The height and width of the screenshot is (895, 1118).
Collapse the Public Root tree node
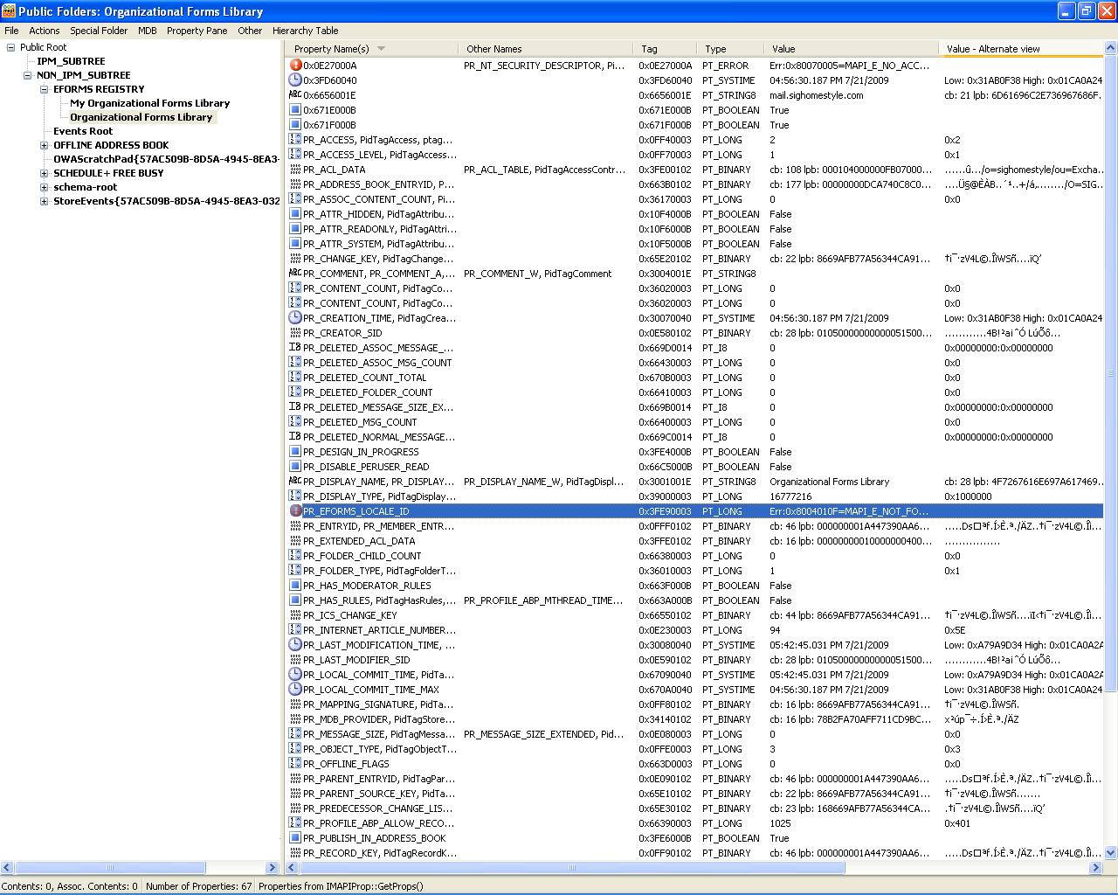tap(11, 47)
